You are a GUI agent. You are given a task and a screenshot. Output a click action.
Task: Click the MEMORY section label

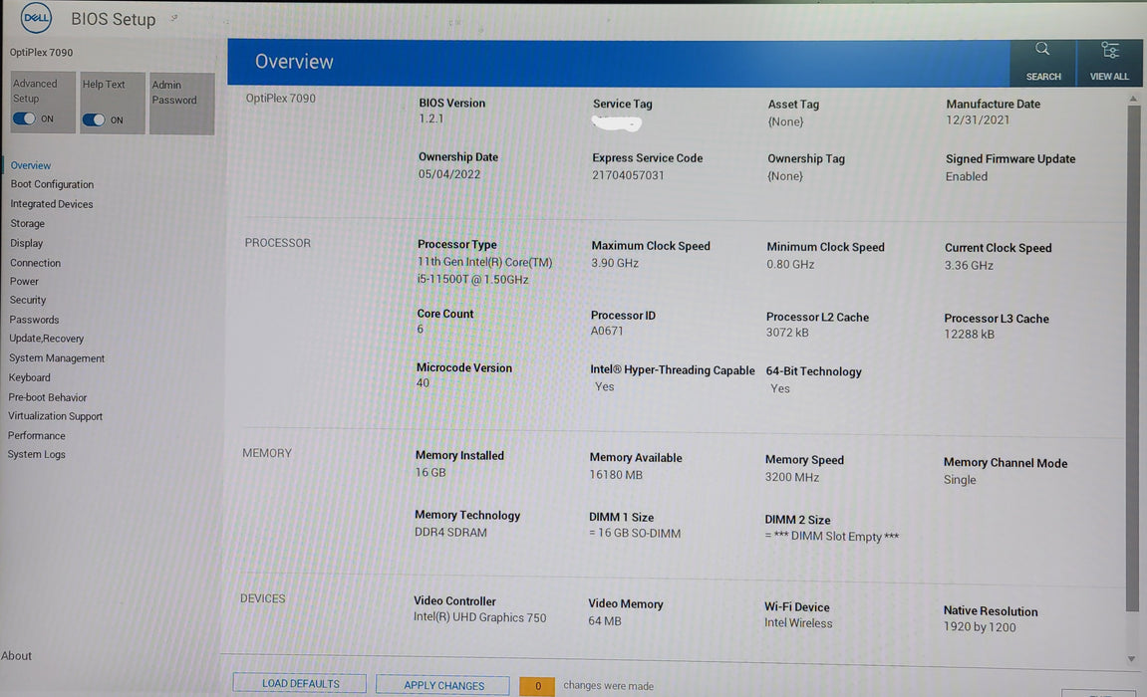coord(267,453)
